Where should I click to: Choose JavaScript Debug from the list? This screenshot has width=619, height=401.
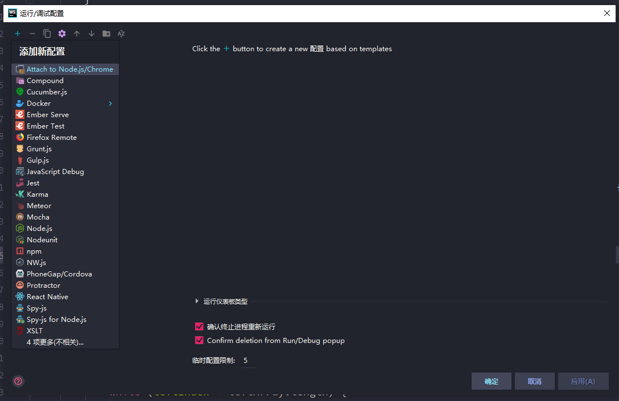click(65, 171)
